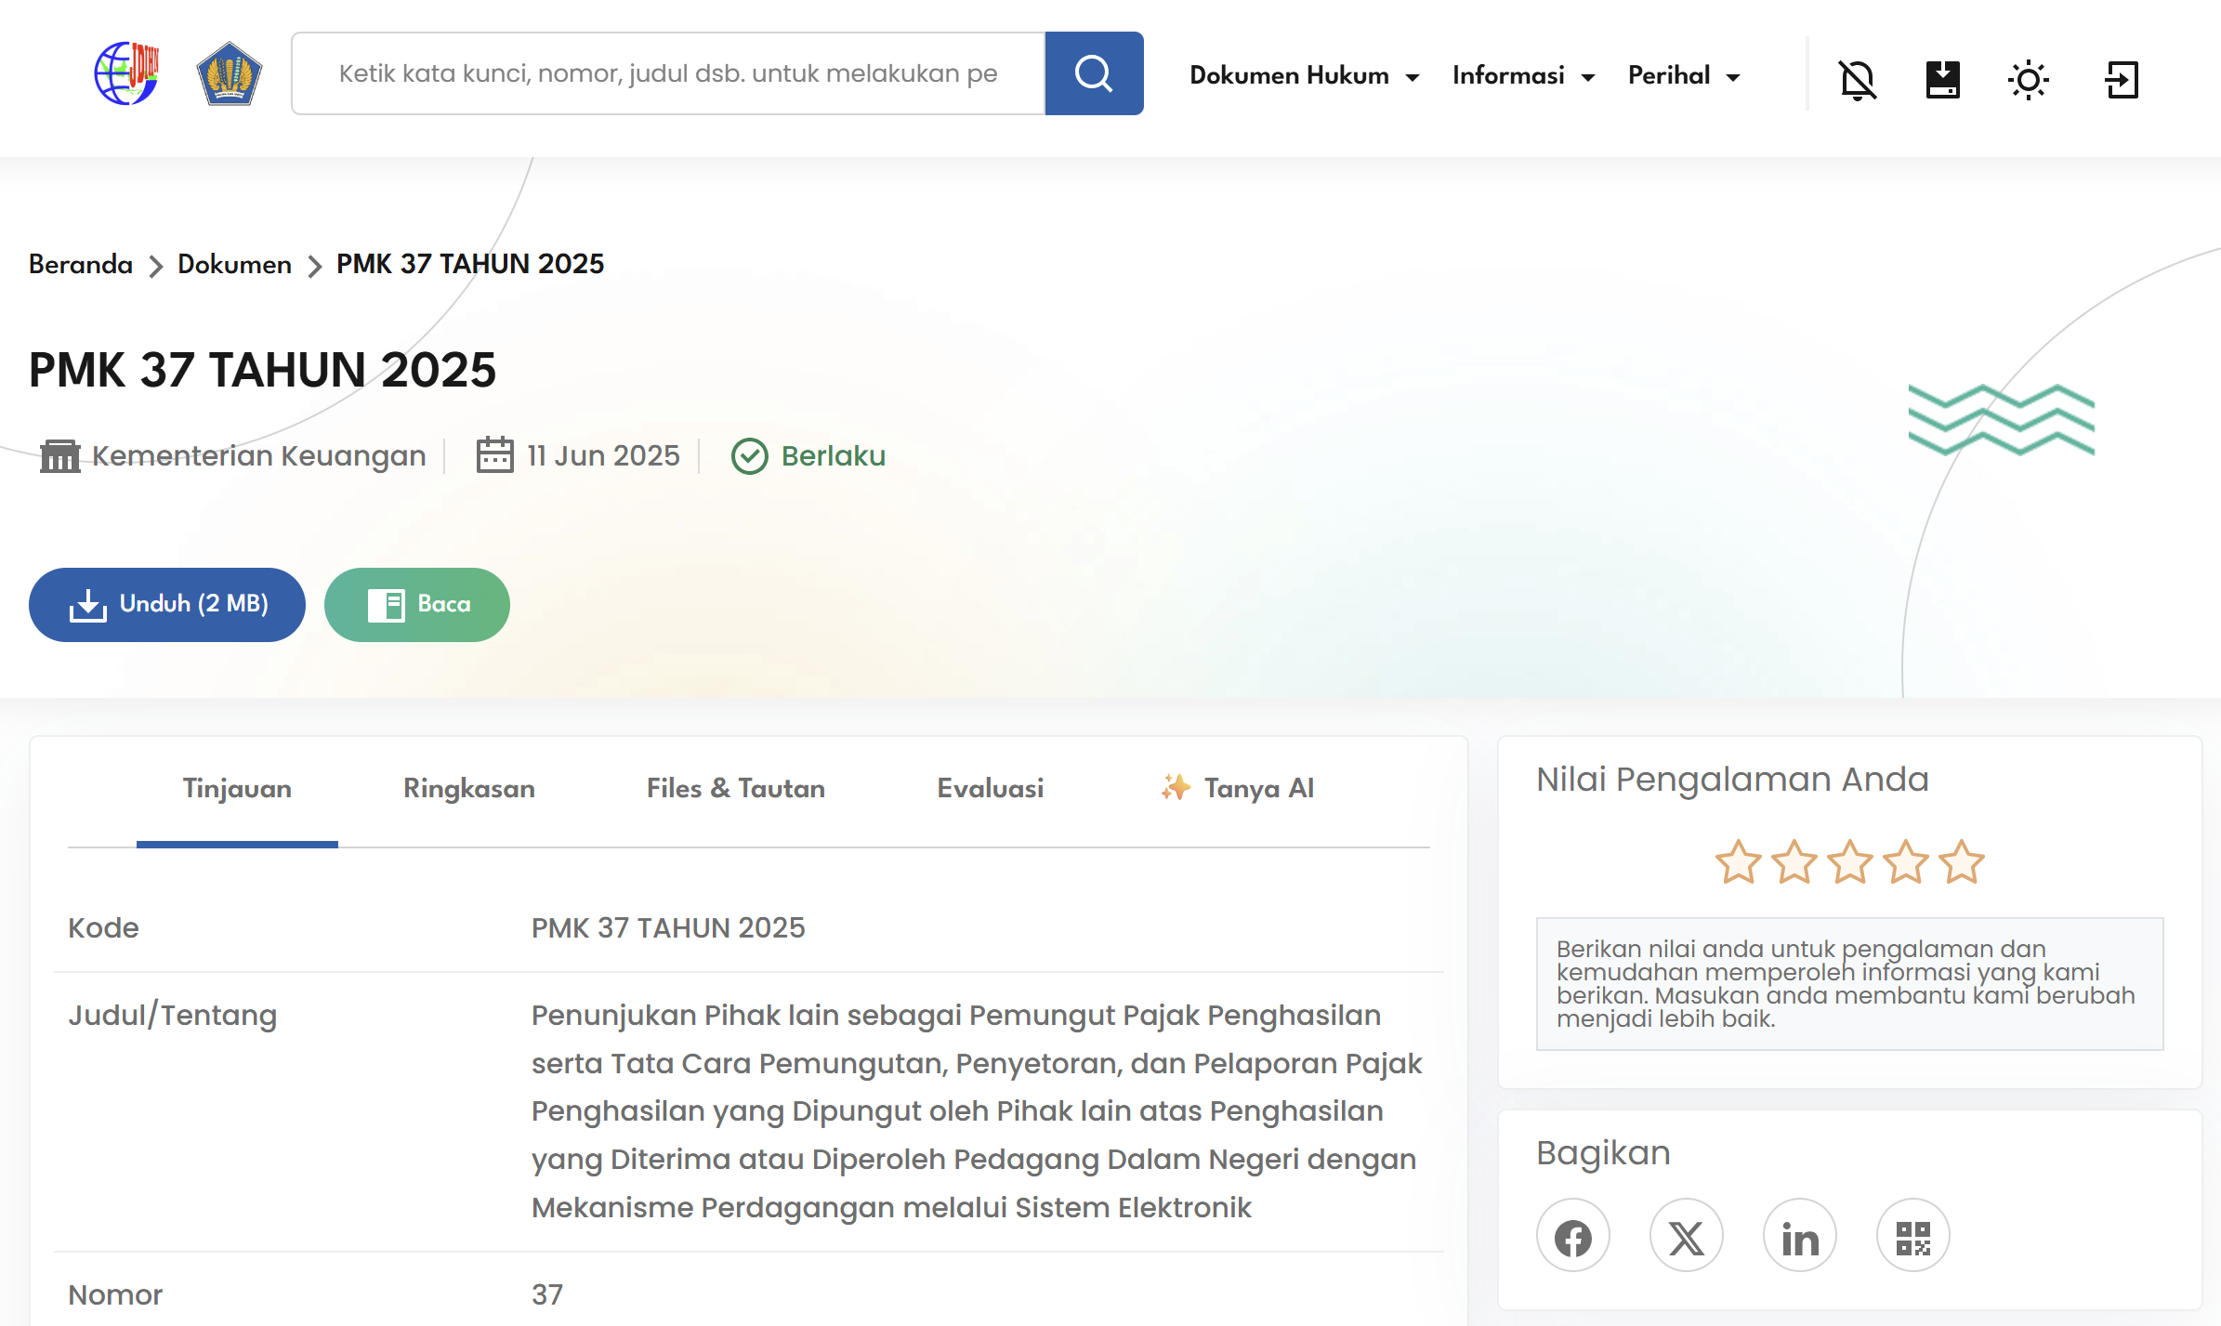Rate three stars

coord(1850,862)
